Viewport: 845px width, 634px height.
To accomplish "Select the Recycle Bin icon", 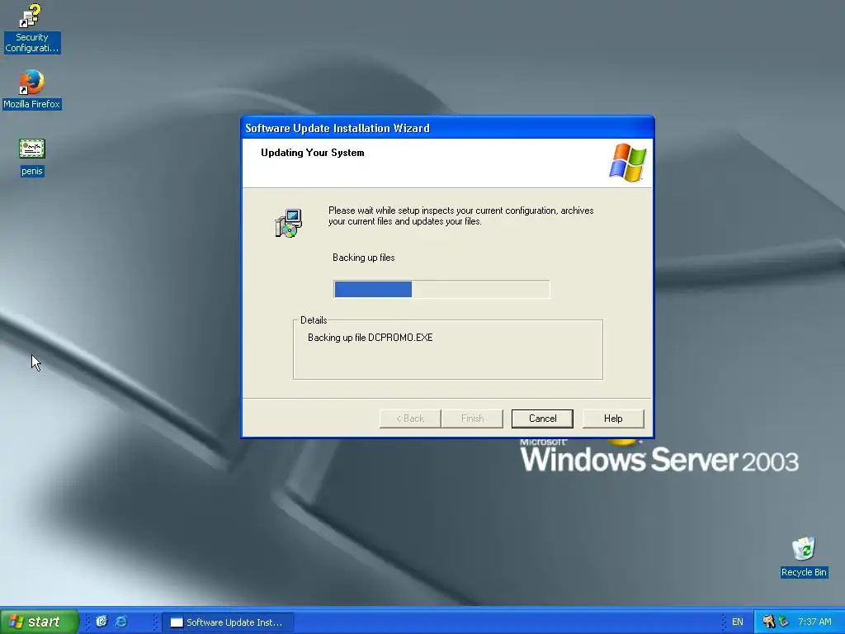I will click(x=804, y=557).
